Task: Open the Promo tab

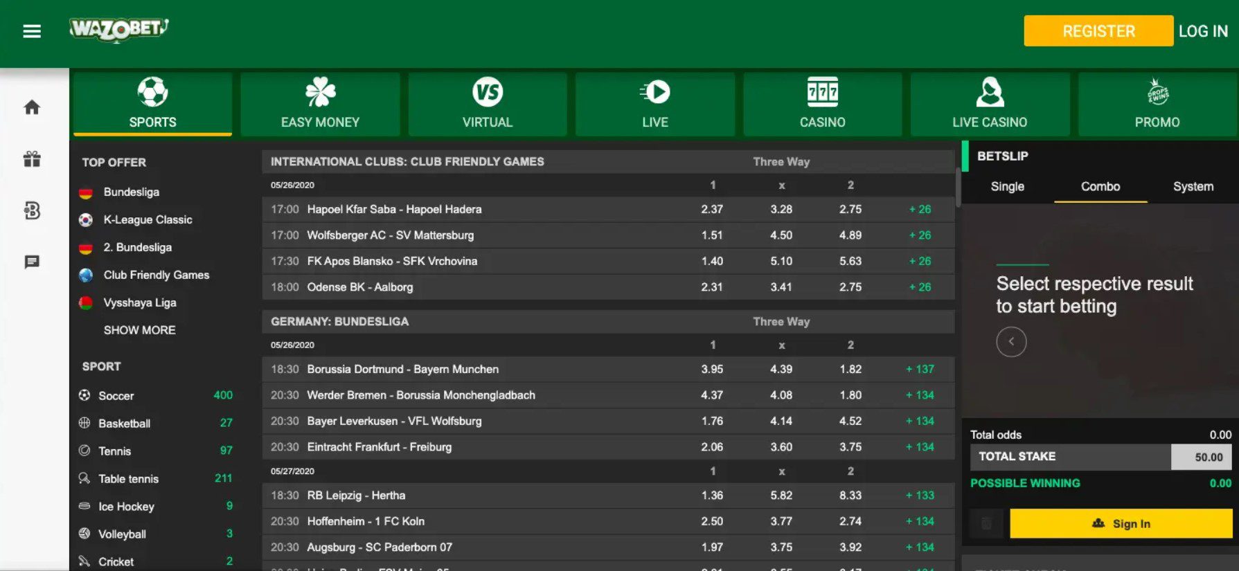Action: [1157, 105]
